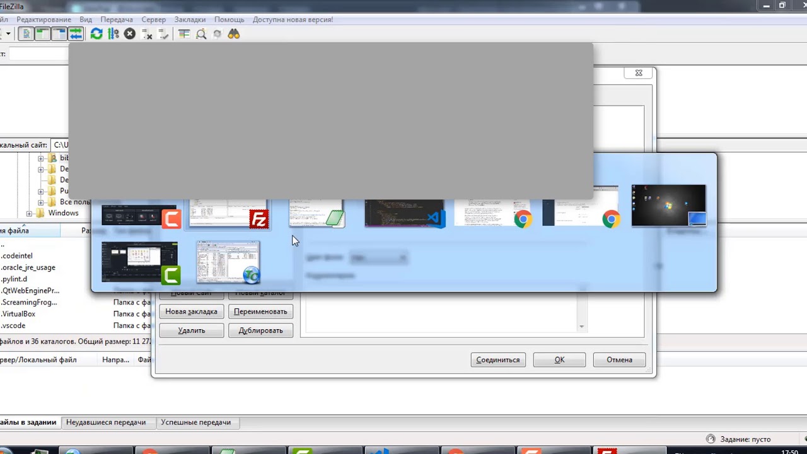Click the synchronized browsing toolbar icon
The height and width of the screenshot is (454, 807).
click(x=218, y=34)
